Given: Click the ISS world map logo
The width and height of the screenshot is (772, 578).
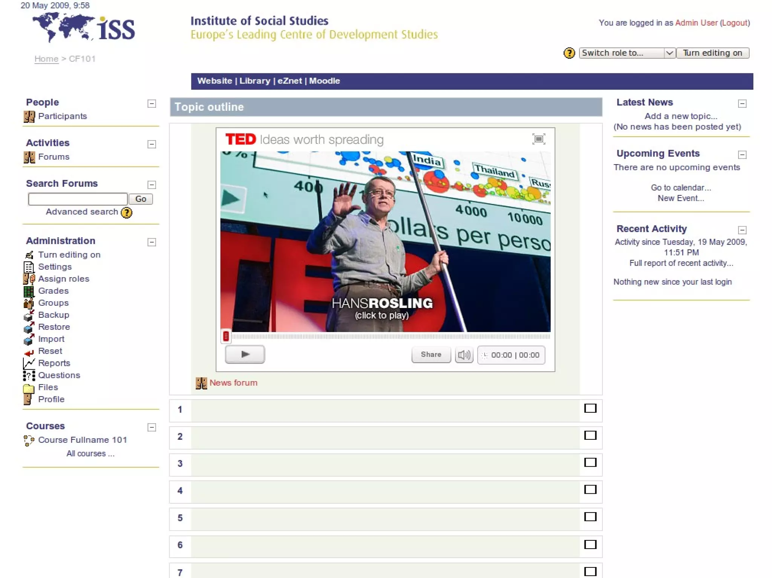Looking at the screenshot, I should click(84, 27).
